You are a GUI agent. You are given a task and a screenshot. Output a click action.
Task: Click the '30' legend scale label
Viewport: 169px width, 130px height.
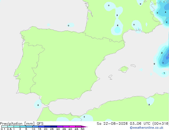point(58,129)
